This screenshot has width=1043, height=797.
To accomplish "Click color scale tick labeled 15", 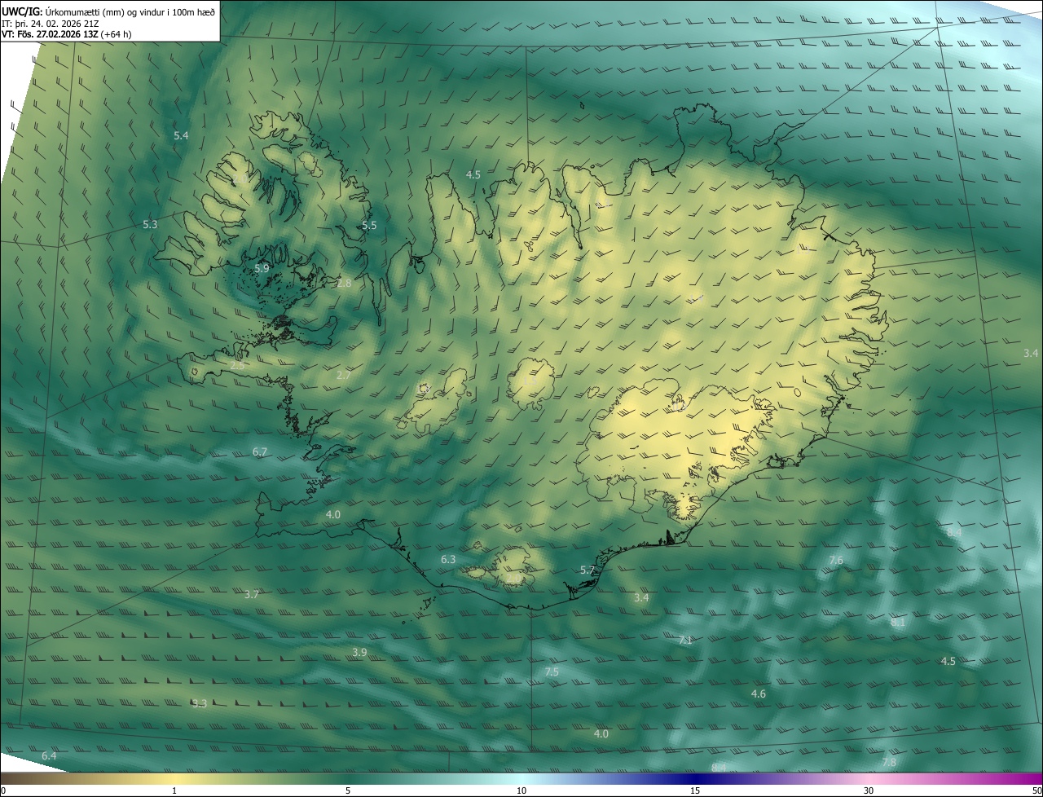I will point(695,790).
